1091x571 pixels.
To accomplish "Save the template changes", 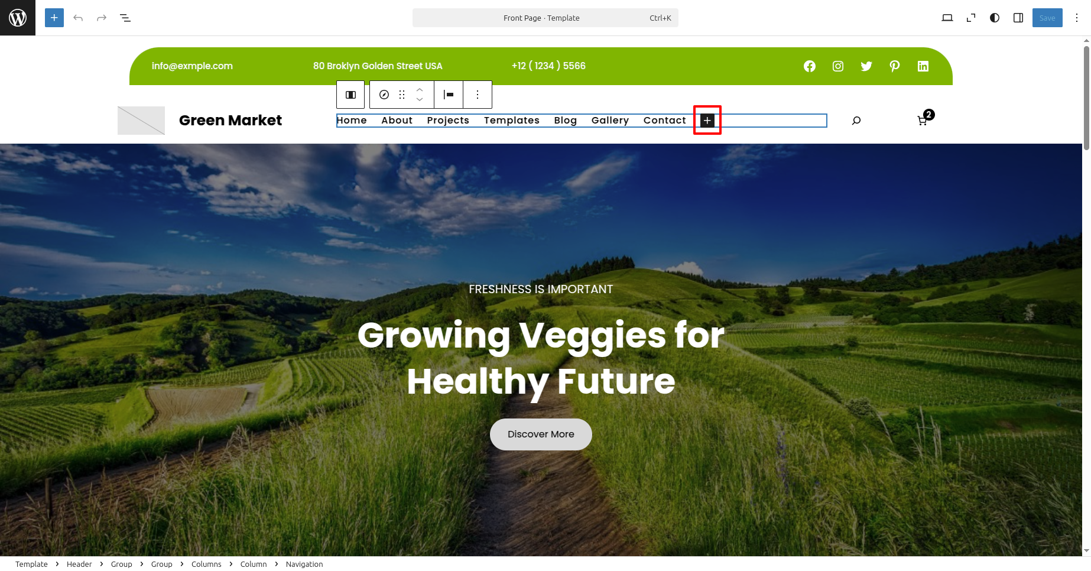I will (x=1047, y=18).
